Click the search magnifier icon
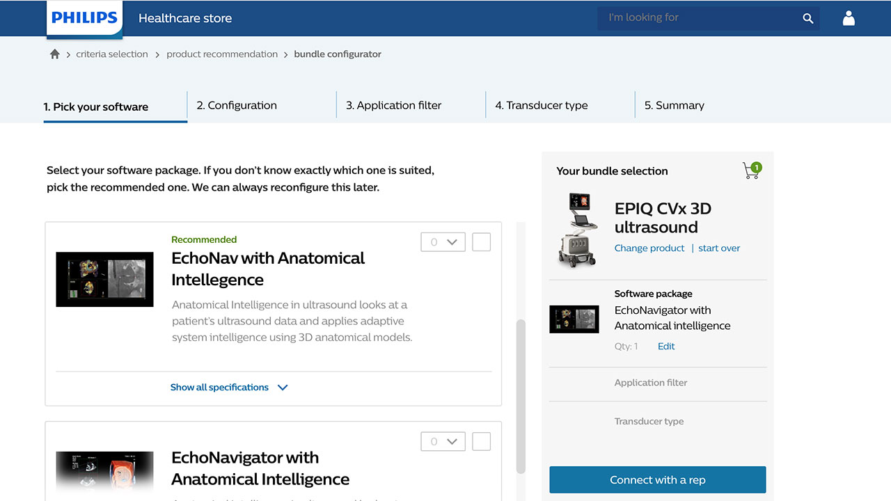Viewport: 891px width, 501px height. point(807,19)
